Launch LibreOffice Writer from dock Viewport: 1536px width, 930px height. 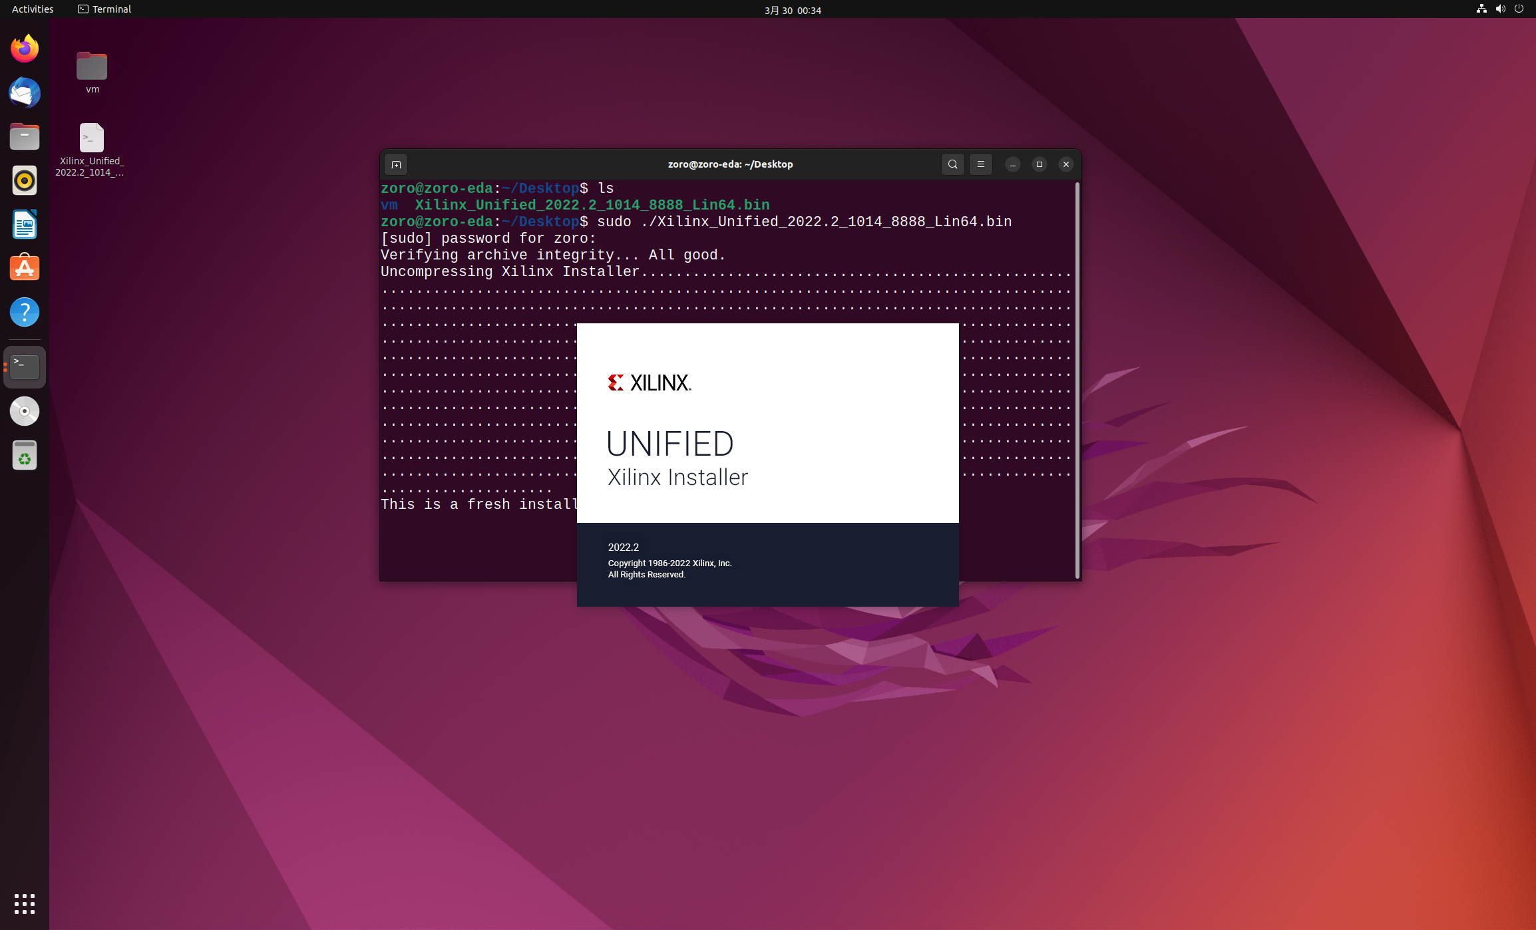25,224
